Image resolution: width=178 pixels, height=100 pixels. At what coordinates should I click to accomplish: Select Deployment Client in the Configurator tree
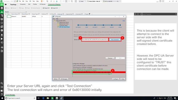64,24
